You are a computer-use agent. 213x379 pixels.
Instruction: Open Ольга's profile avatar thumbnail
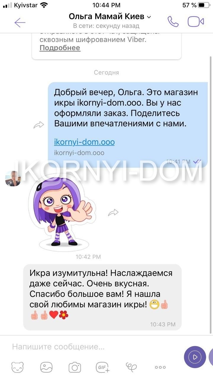coord(13,179)
